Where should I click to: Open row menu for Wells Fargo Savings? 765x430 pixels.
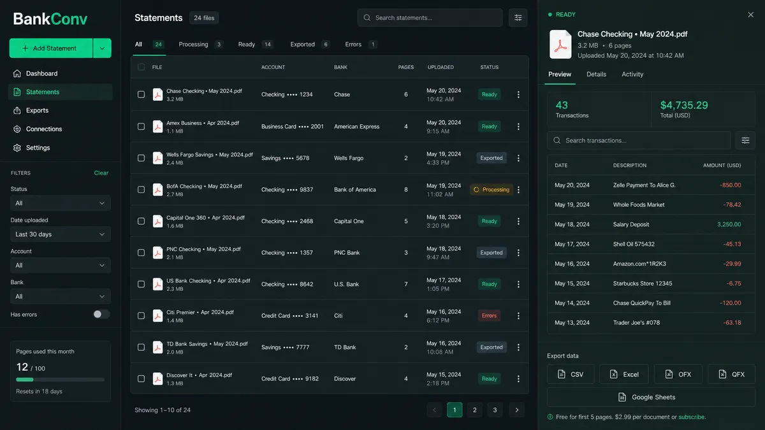click(518, 158)
